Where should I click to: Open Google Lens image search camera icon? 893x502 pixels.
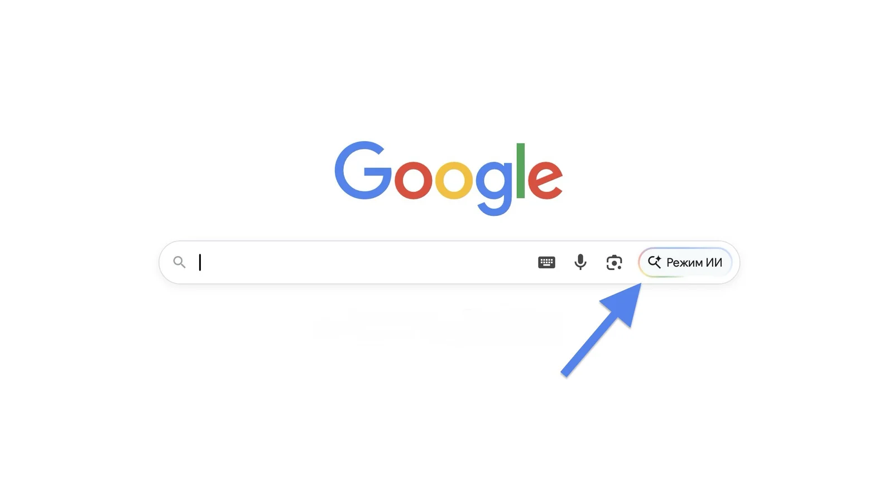614,262
